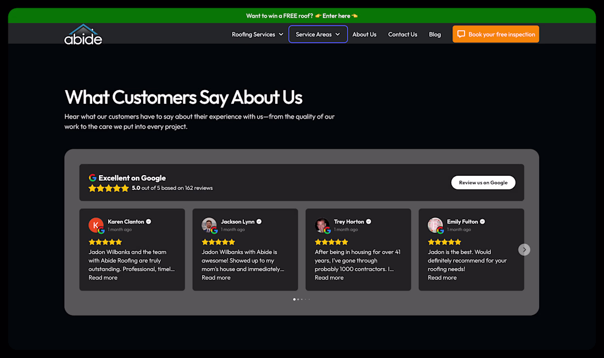Click the Karen Clanton reviewer name
This screenshot has height=358, width=604.
(126, 222)
